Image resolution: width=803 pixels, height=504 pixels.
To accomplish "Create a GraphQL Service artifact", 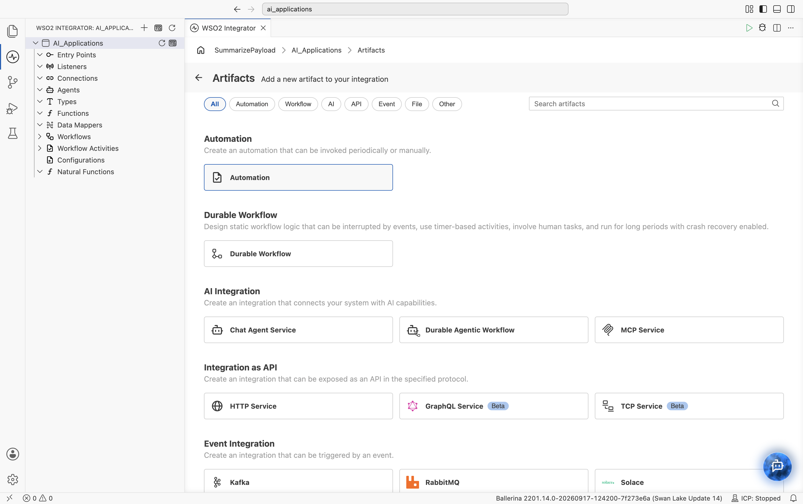I will [x=494, y=406].
